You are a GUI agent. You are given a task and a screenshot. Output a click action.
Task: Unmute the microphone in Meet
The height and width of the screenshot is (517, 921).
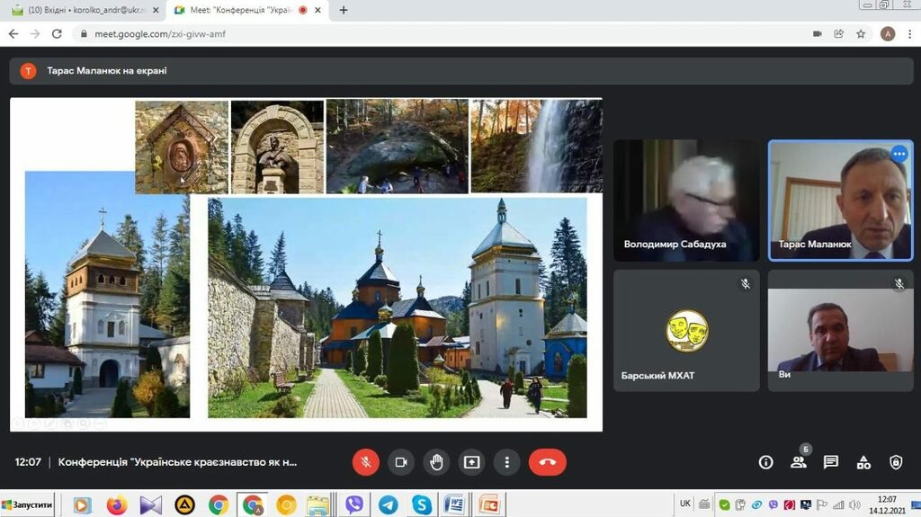point(366,462)
